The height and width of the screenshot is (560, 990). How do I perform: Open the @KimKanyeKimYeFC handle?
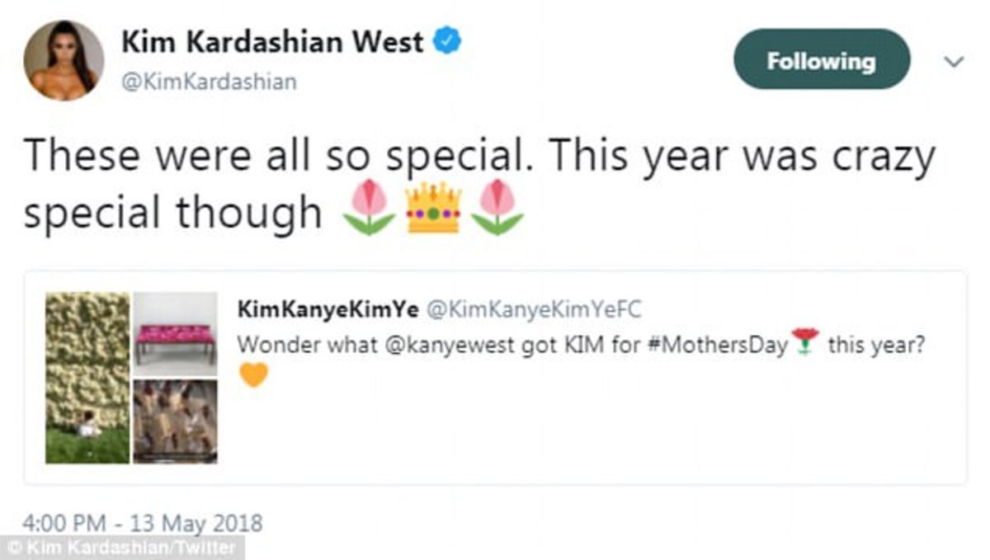point(532,309)
